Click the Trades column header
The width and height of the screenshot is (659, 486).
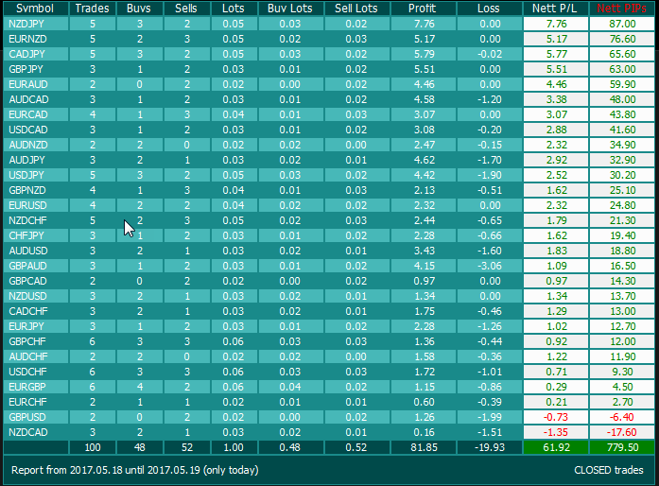click(x=92, y=9)
